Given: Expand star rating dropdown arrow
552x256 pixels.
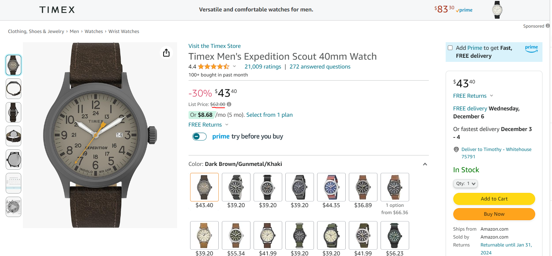Looking at the screenshot, I should pos(235,66).
